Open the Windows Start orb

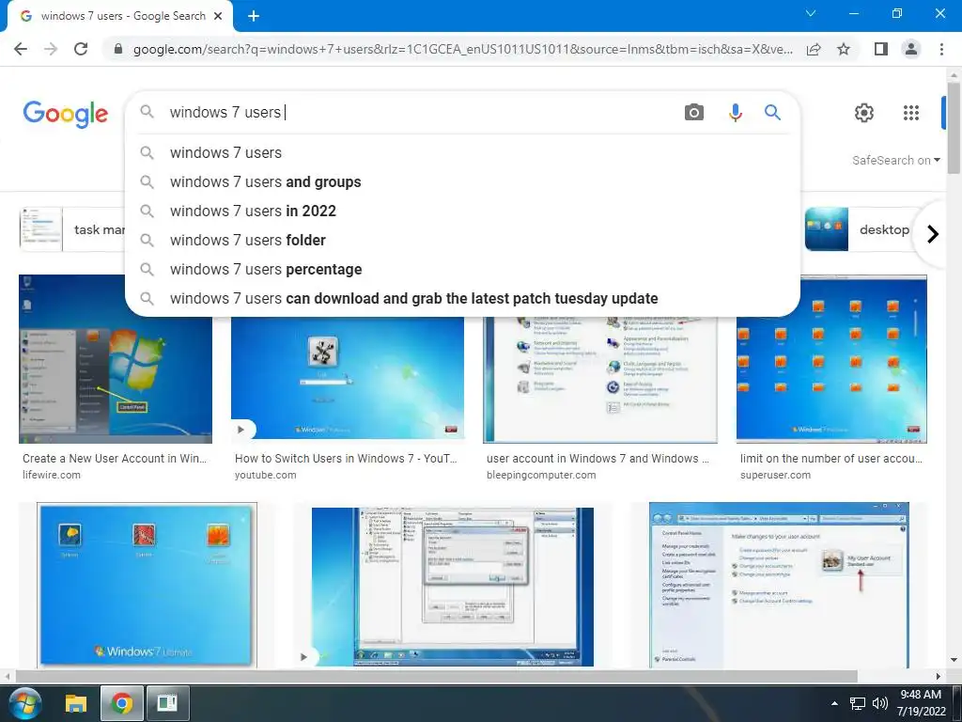[x=25, y=703]
